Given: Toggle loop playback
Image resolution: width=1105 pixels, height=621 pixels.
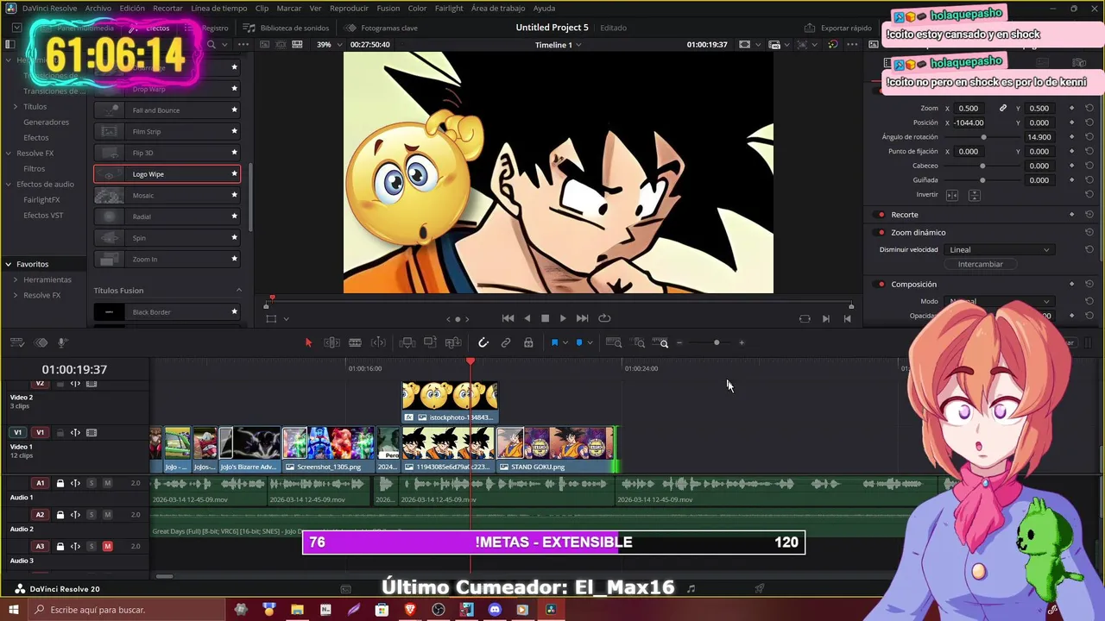Looking at the screenshot, I should [x=604, y=318].
